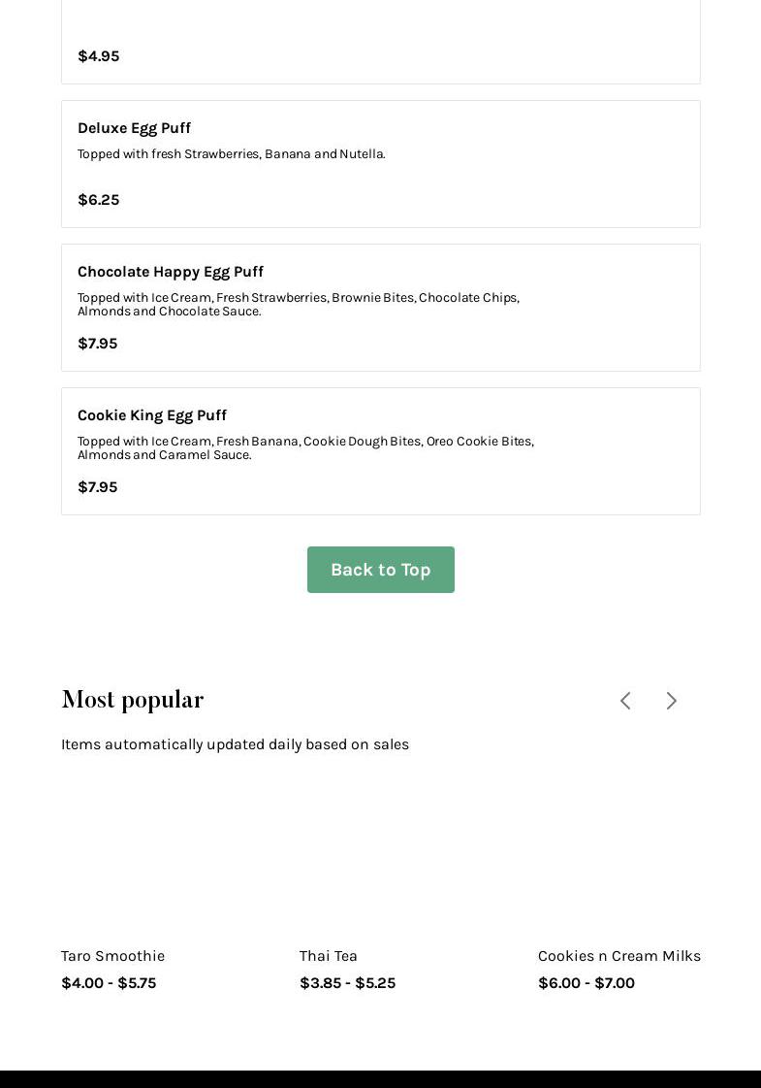The height and width of the screenshot is (1088, 761).
Task: Click Chocolate Happy Egg Puff description text
Action: click(x=298, y=305)
